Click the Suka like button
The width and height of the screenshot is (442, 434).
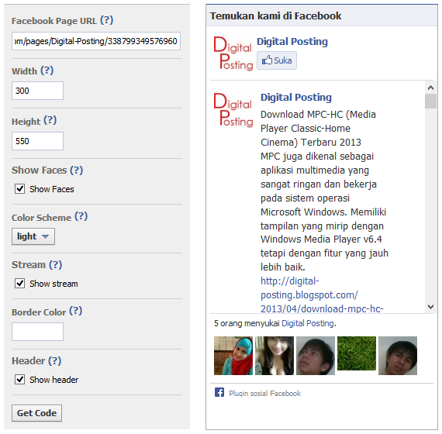(x=277, y=60)
